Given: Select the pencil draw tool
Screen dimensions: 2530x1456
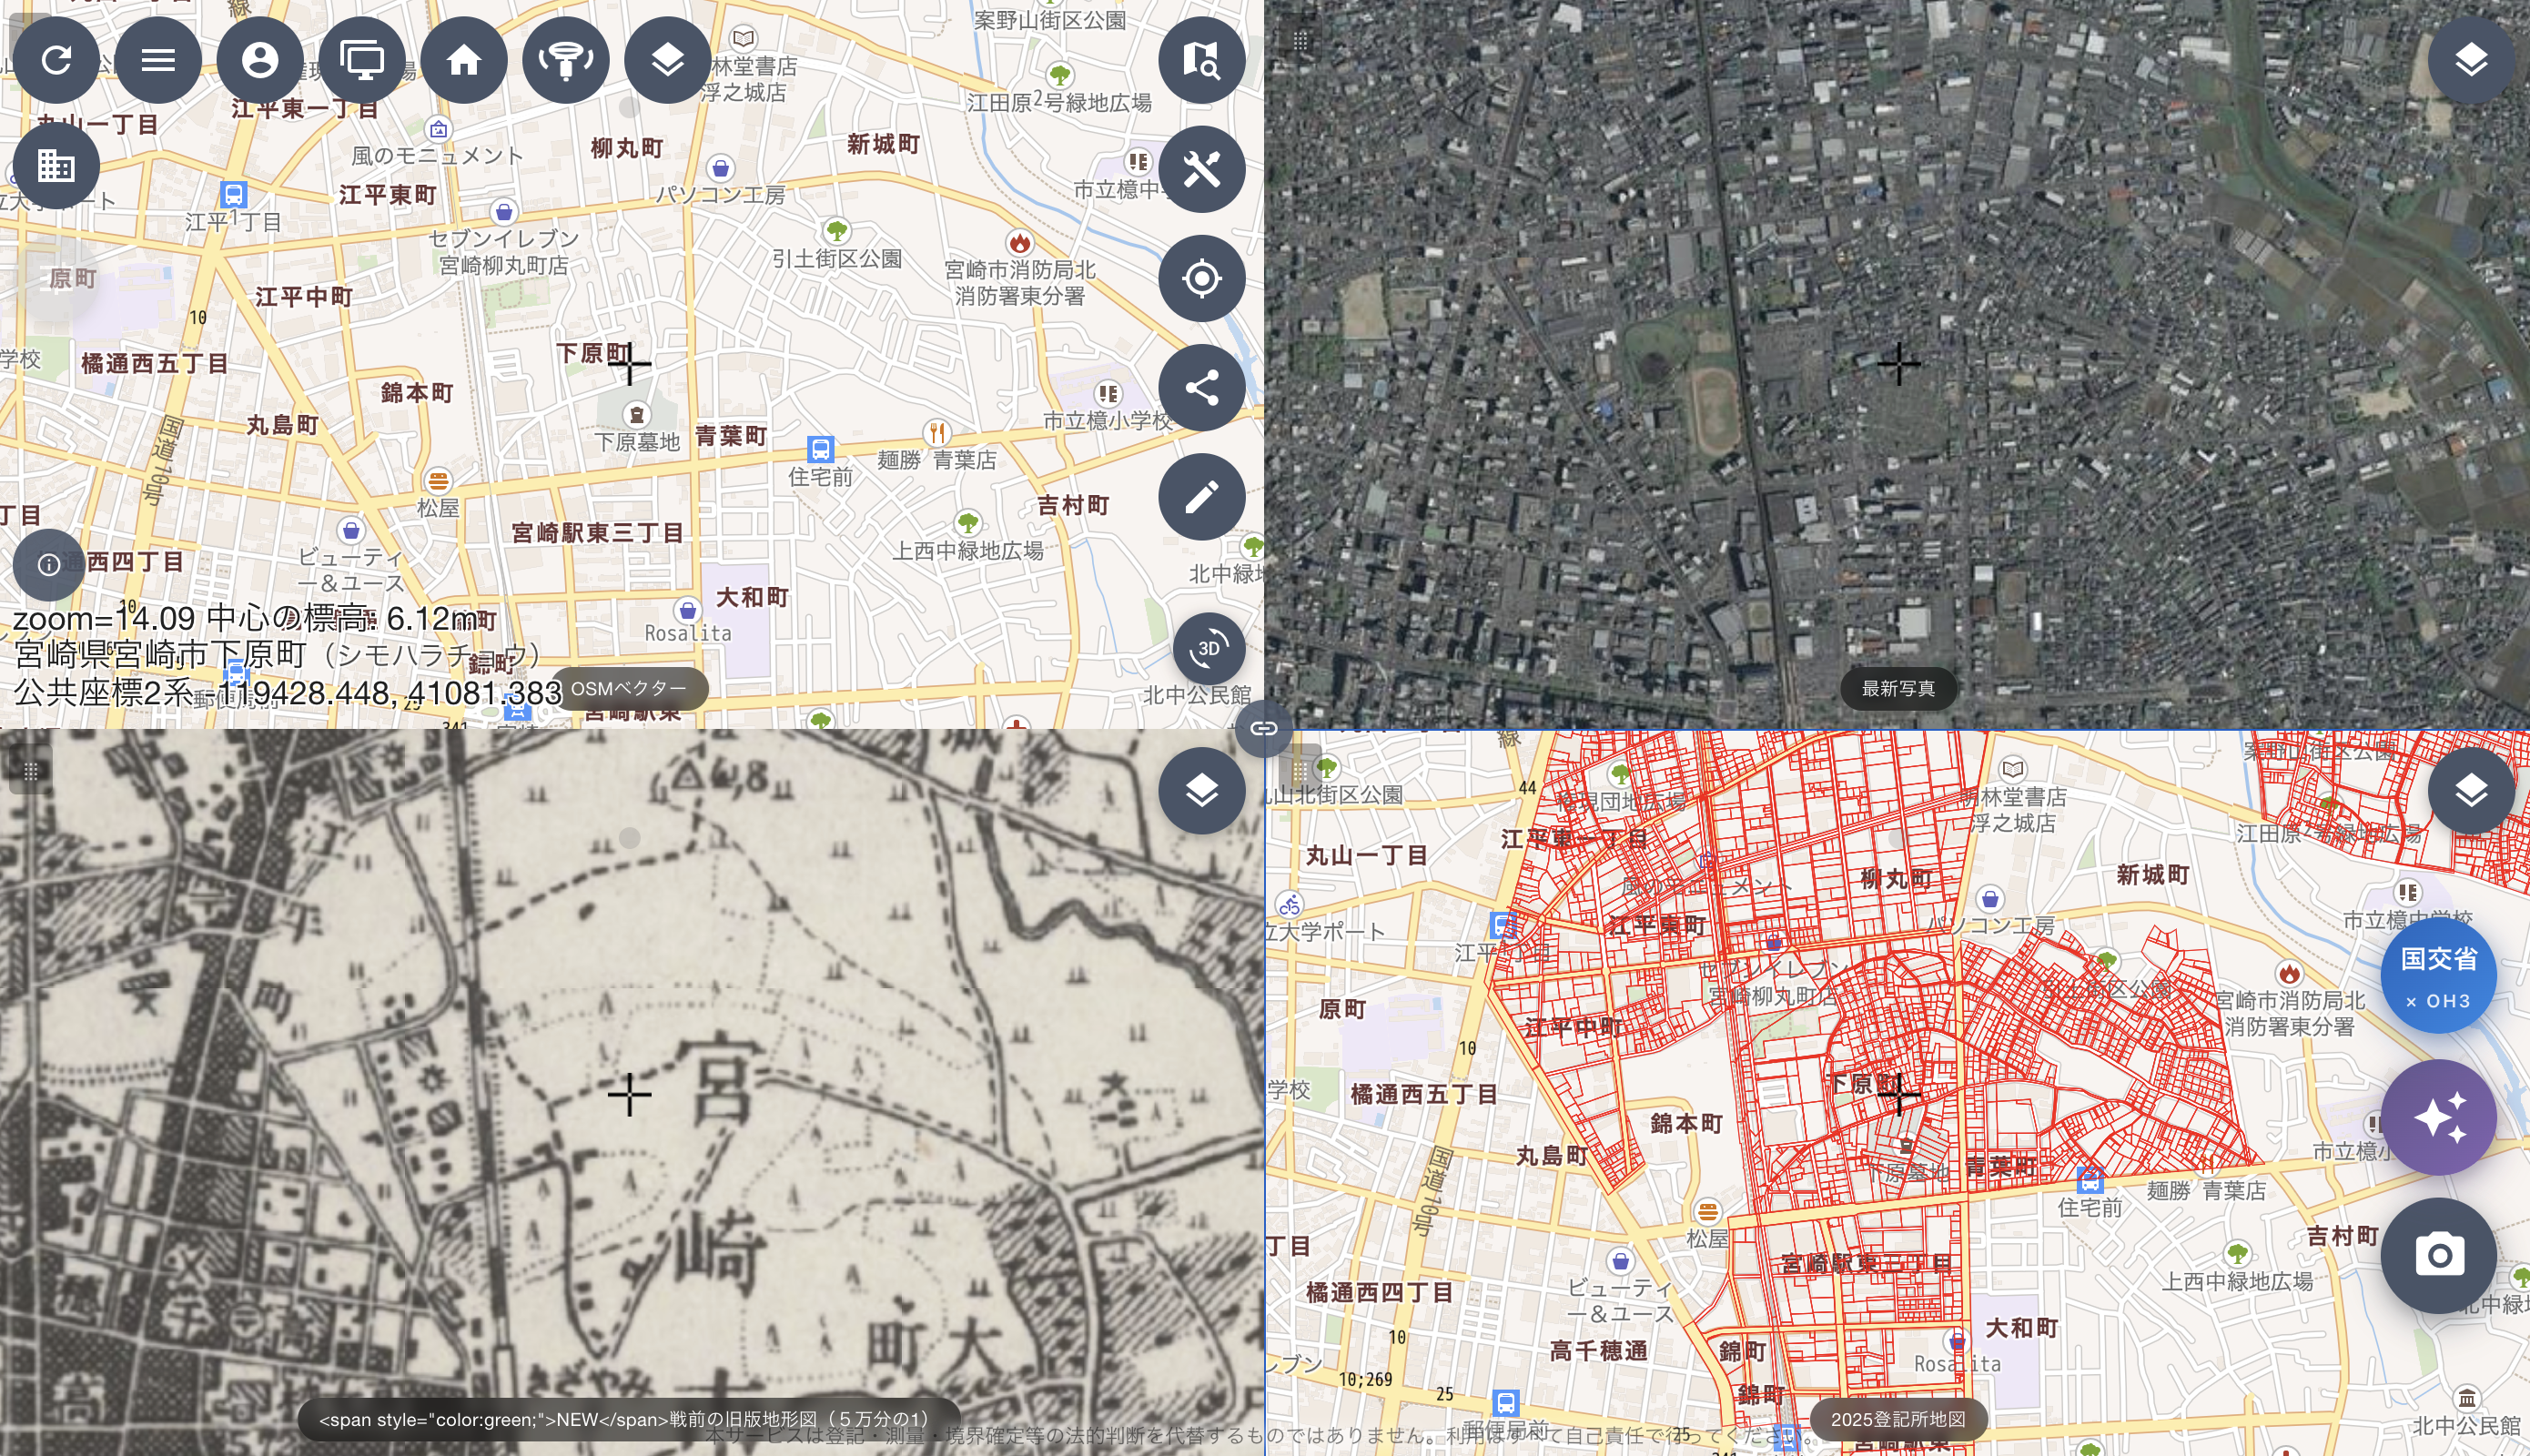Looking at the screenshot, I should (1202, 497).
